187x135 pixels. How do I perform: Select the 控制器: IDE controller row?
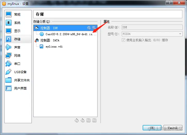pyautogui.click(x=66, y=28)
